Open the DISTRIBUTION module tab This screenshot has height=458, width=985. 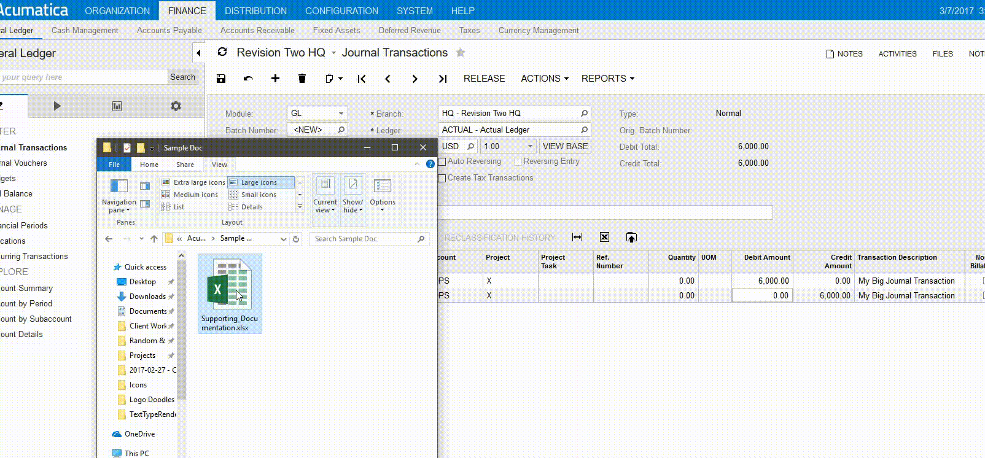(x=255, y=10)
